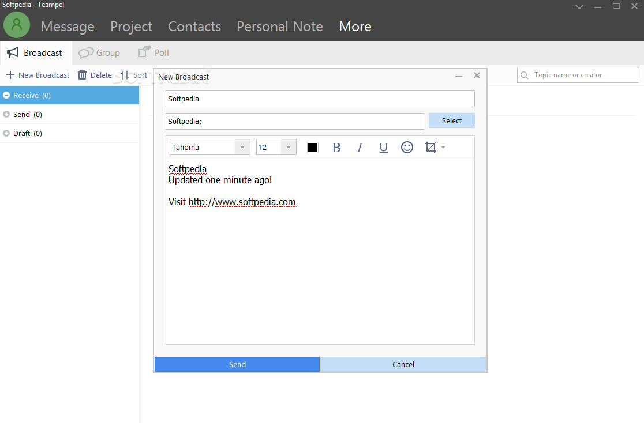Viewport: 644px width, 423px height.
Task: Apply bold formatting in the message editor
Action: tap(336, 148)
